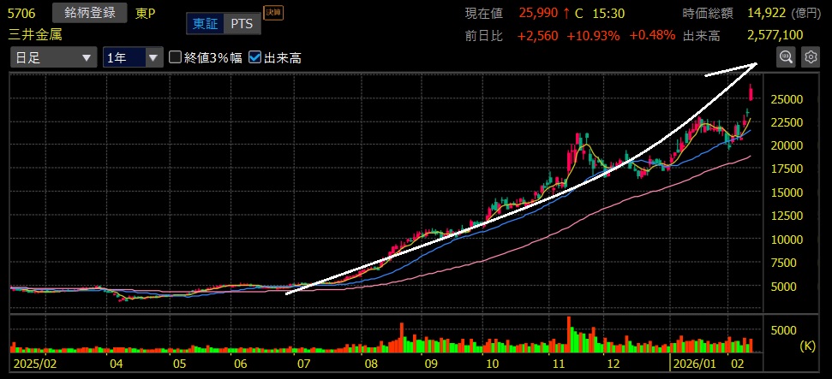
Task: Open chart settings via gear icon
Action: 810,57
